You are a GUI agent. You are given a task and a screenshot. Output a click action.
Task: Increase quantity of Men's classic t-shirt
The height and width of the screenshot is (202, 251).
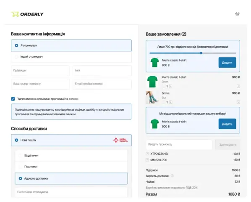tap(171, 86)
